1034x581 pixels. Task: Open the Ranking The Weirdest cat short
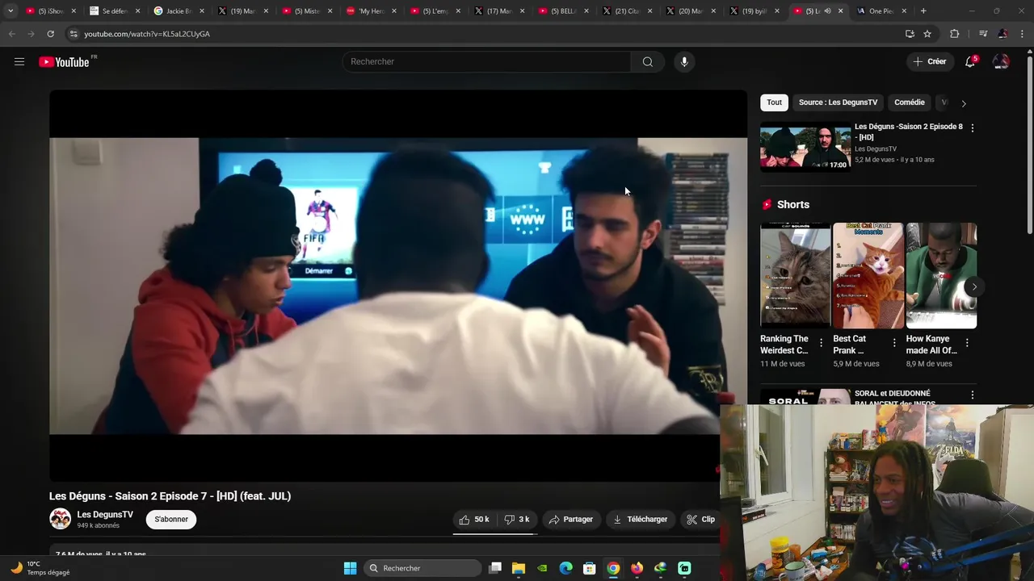coord(796,276)
